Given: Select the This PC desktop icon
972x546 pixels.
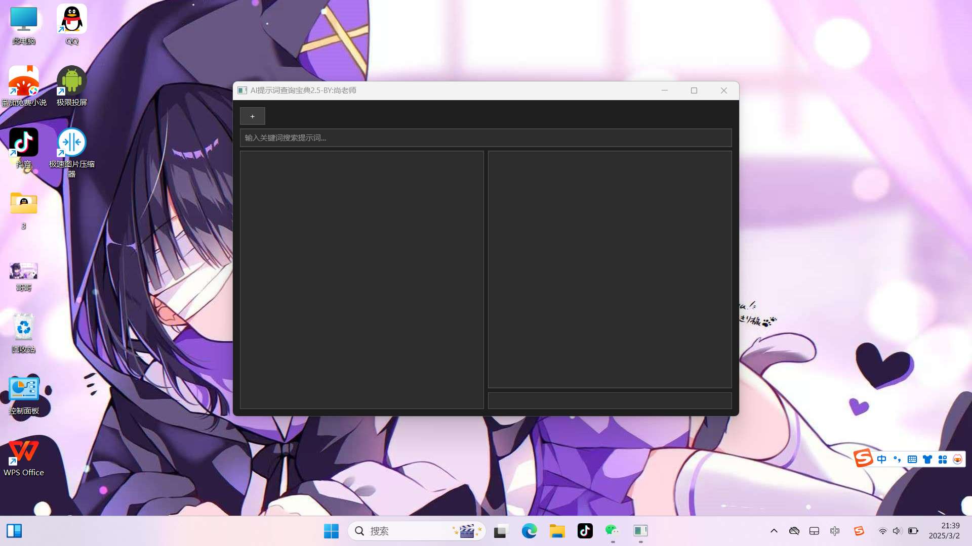Looking at the screenshot, I should coord(24,25).
